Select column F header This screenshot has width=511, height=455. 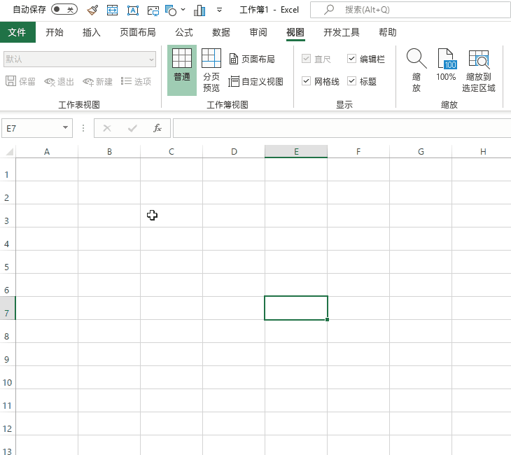(358, 152)
